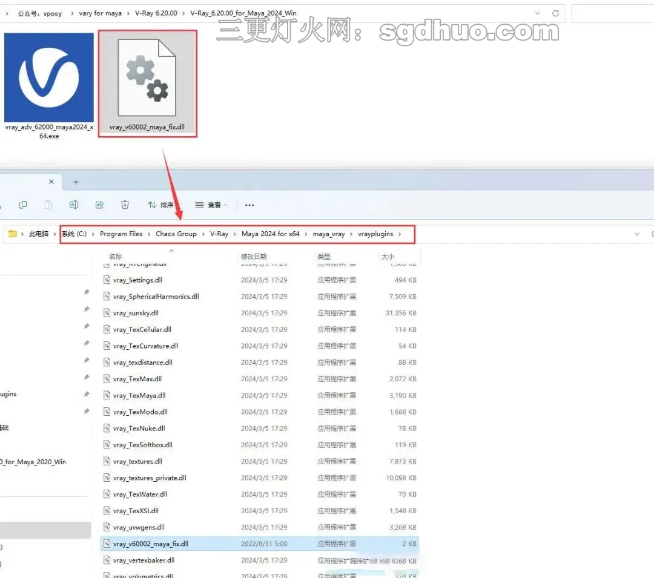Screen dimensions: 654x578
Task: Go to vrayplugins in the breadcrumb
Action: pos(375,234)
